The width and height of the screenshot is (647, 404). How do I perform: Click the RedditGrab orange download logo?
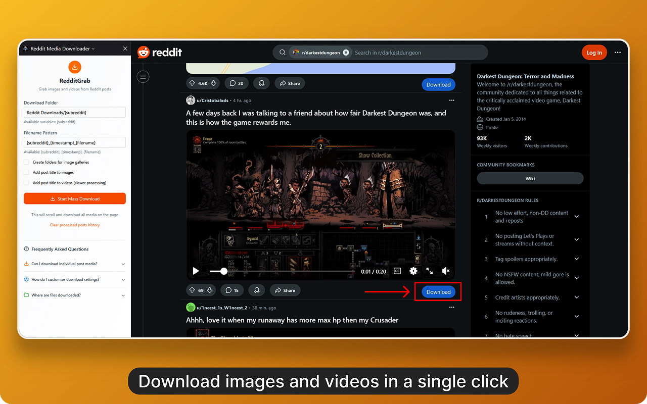coord(75,67)
